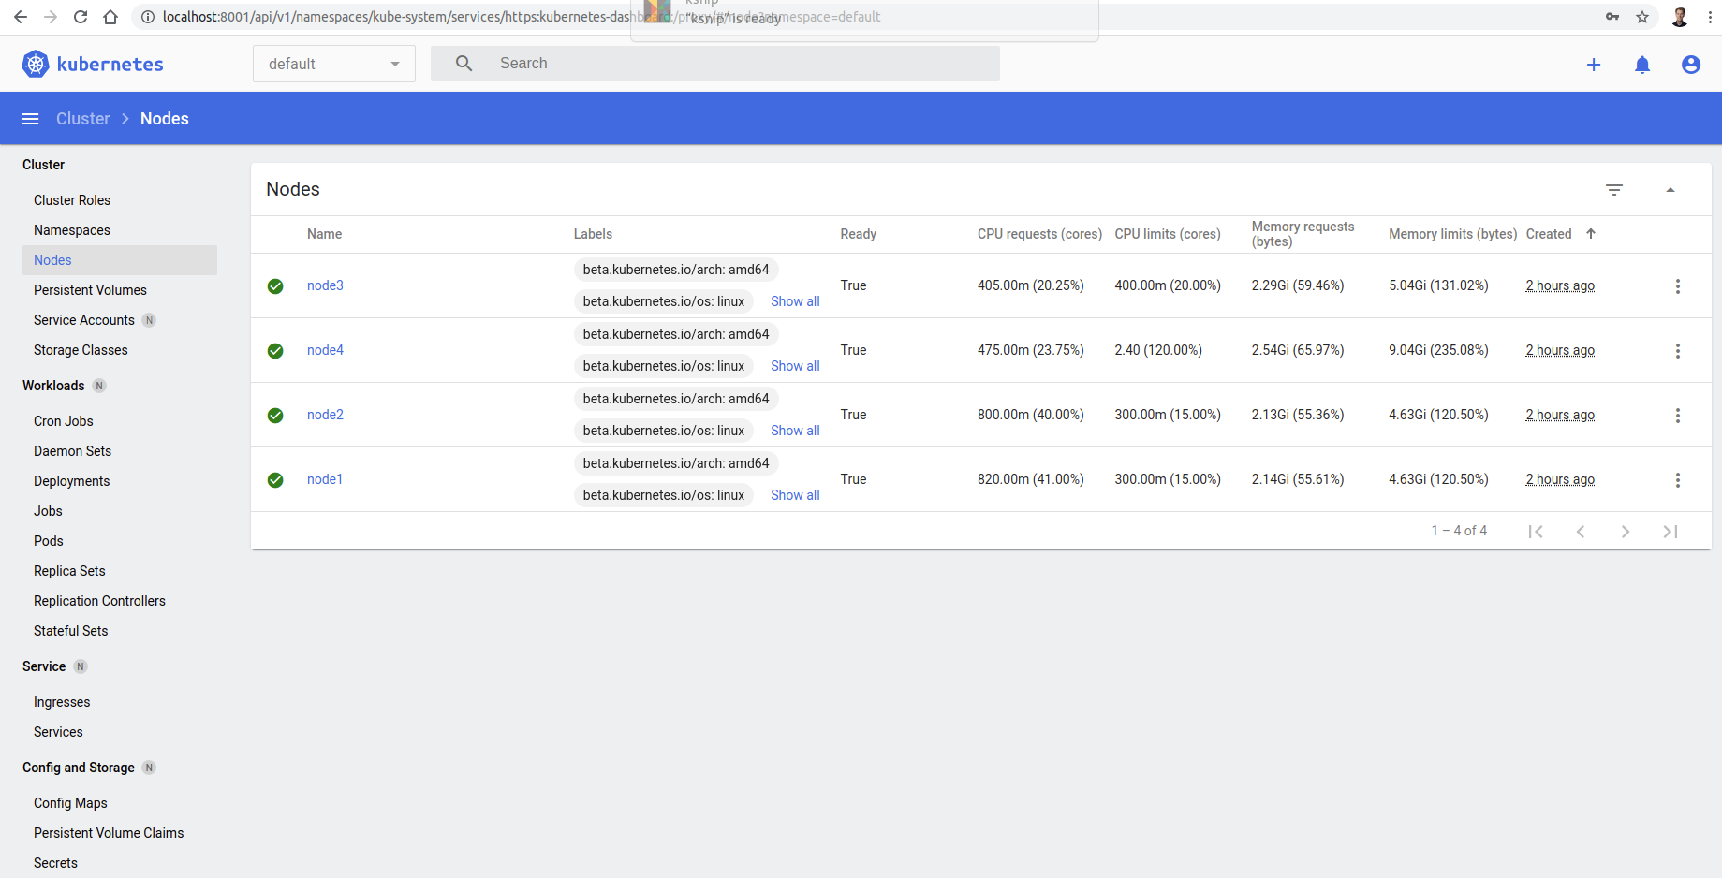
Task: Open the three-dot actions menu for node3
Action: point(1677,285)
